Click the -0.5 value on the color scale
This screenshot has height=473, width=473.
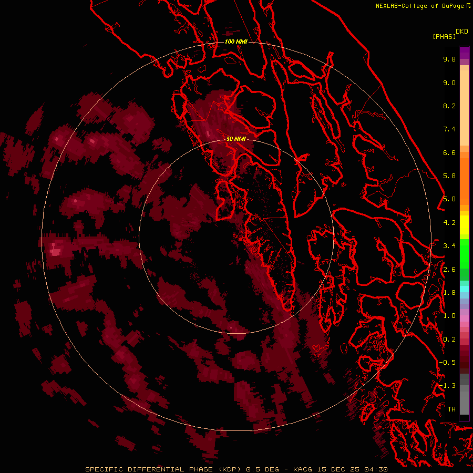pos(447,363)
